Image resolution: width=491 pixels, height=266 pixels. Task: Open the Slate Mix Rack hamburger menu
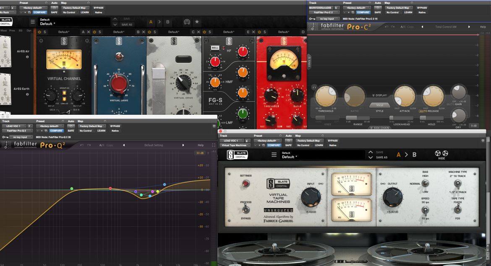coord(33,22)
